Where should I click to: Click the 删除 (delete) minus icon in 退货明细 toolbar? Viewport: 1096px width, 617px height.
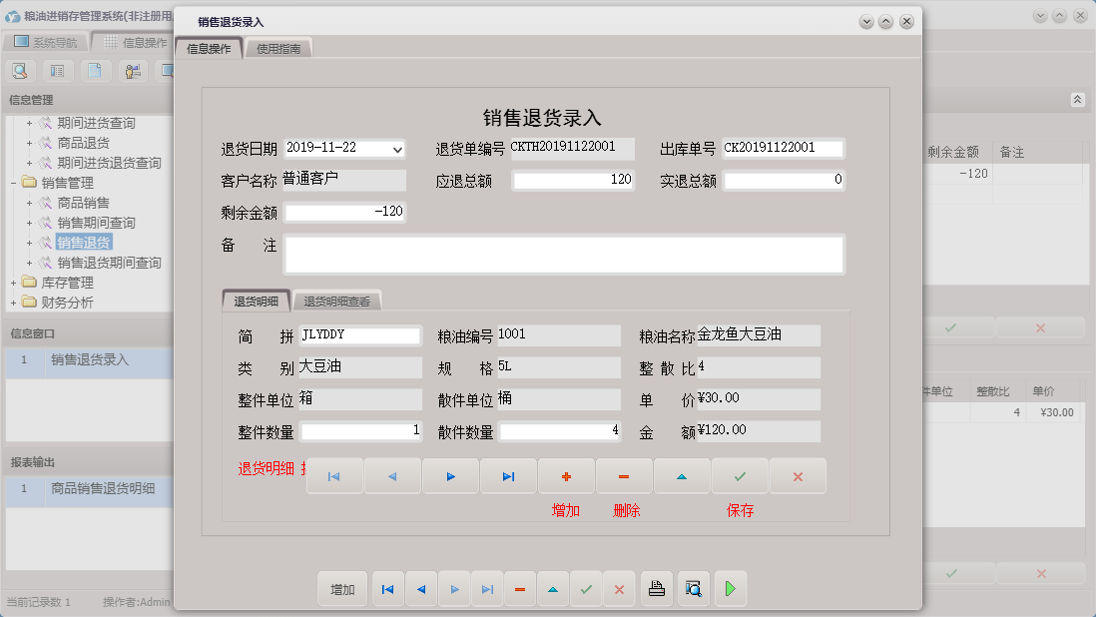point(624,476)
